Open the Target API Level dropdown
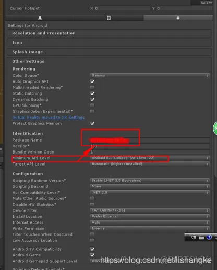This screenshot has height=270, width=217. pos(150,164)
